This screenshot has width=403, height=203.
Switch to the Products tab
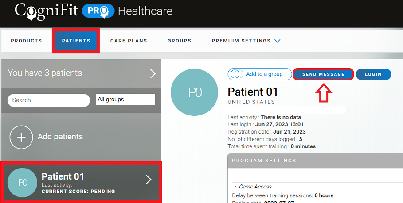tap(26, 41)
